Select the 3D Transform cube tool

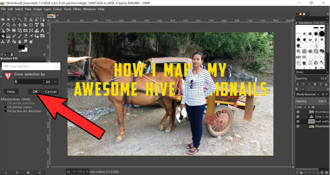pos(20,30)
